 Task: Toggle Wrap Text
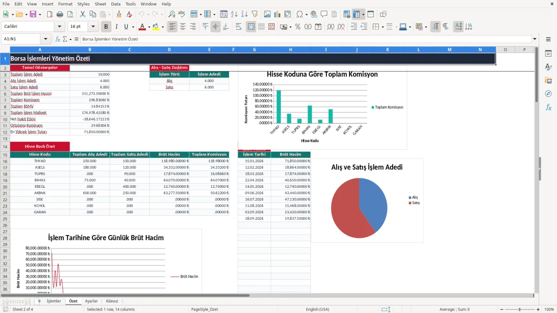239,27
